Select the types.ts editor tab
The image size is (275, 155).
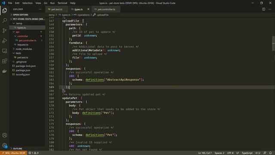(78, 9)
